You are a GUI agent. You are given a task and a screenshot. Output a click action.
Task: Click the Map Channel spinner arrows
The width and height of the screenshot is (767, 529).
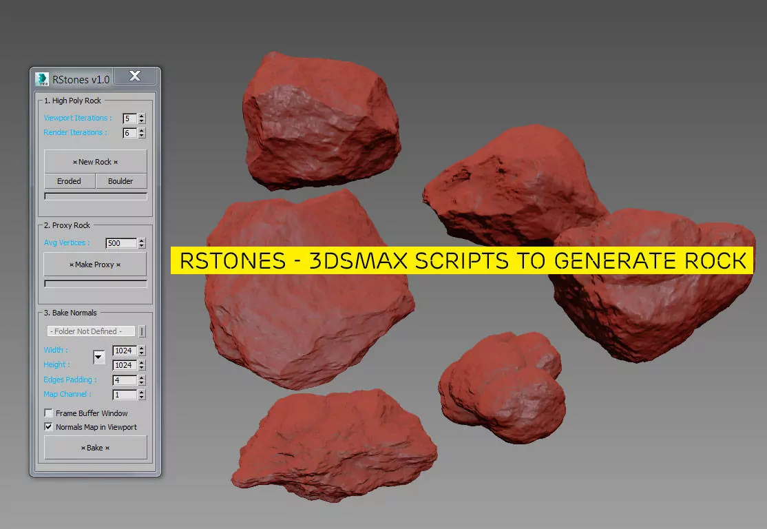[x=142, y=395]
